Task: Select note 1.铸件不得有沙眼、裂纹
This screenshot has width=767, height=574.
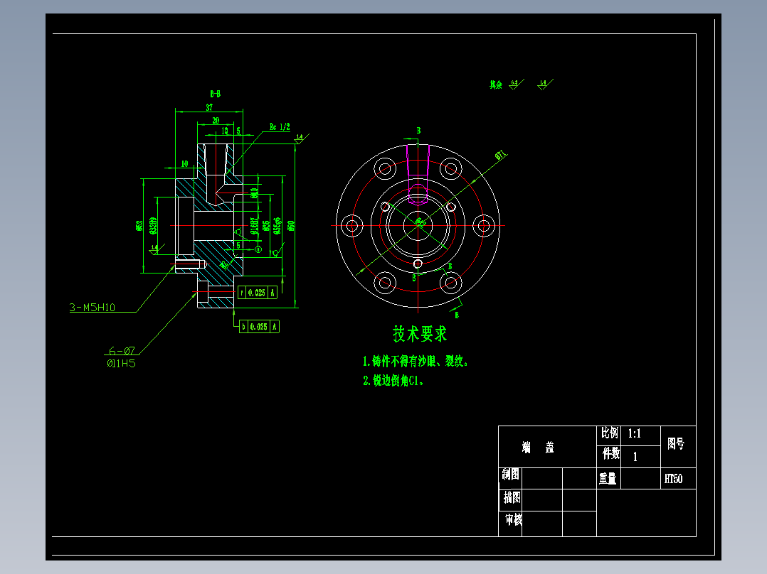Action: pos(416,362)
